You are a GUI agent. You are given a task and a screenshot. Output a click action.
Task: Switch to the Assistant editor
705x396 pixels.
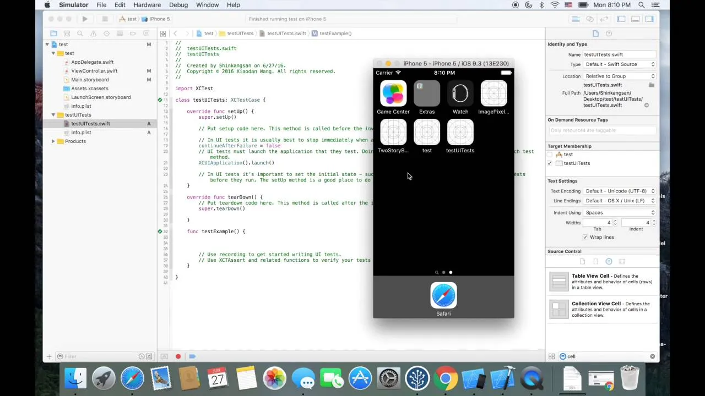pyautogui.click(x=590, y=19)
